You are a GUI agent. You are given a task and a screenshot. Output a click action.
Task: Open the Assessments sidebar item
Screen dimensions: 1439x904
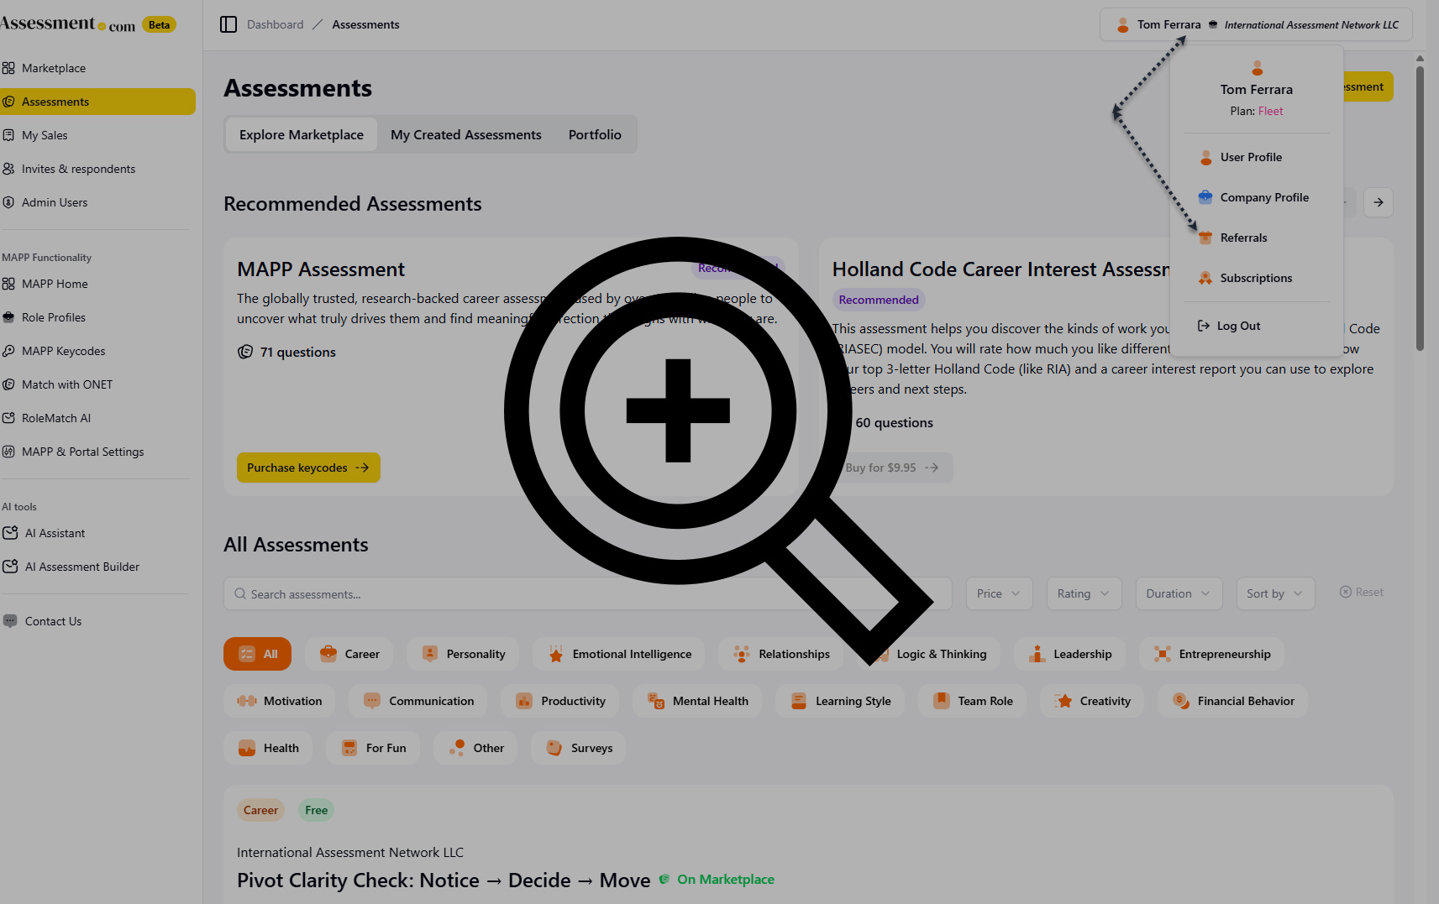point(97,102)
